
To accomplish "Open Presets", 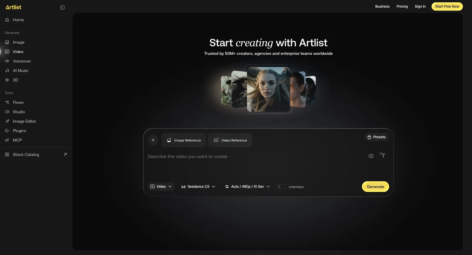I will coord(377,137).
